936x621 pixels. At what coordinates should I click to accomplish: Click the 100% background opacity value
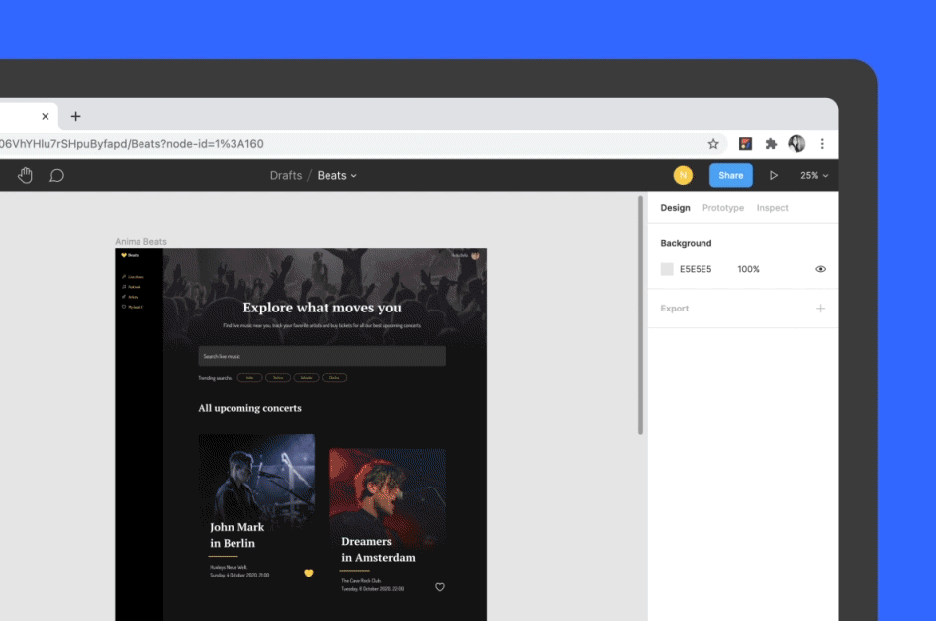749,269
